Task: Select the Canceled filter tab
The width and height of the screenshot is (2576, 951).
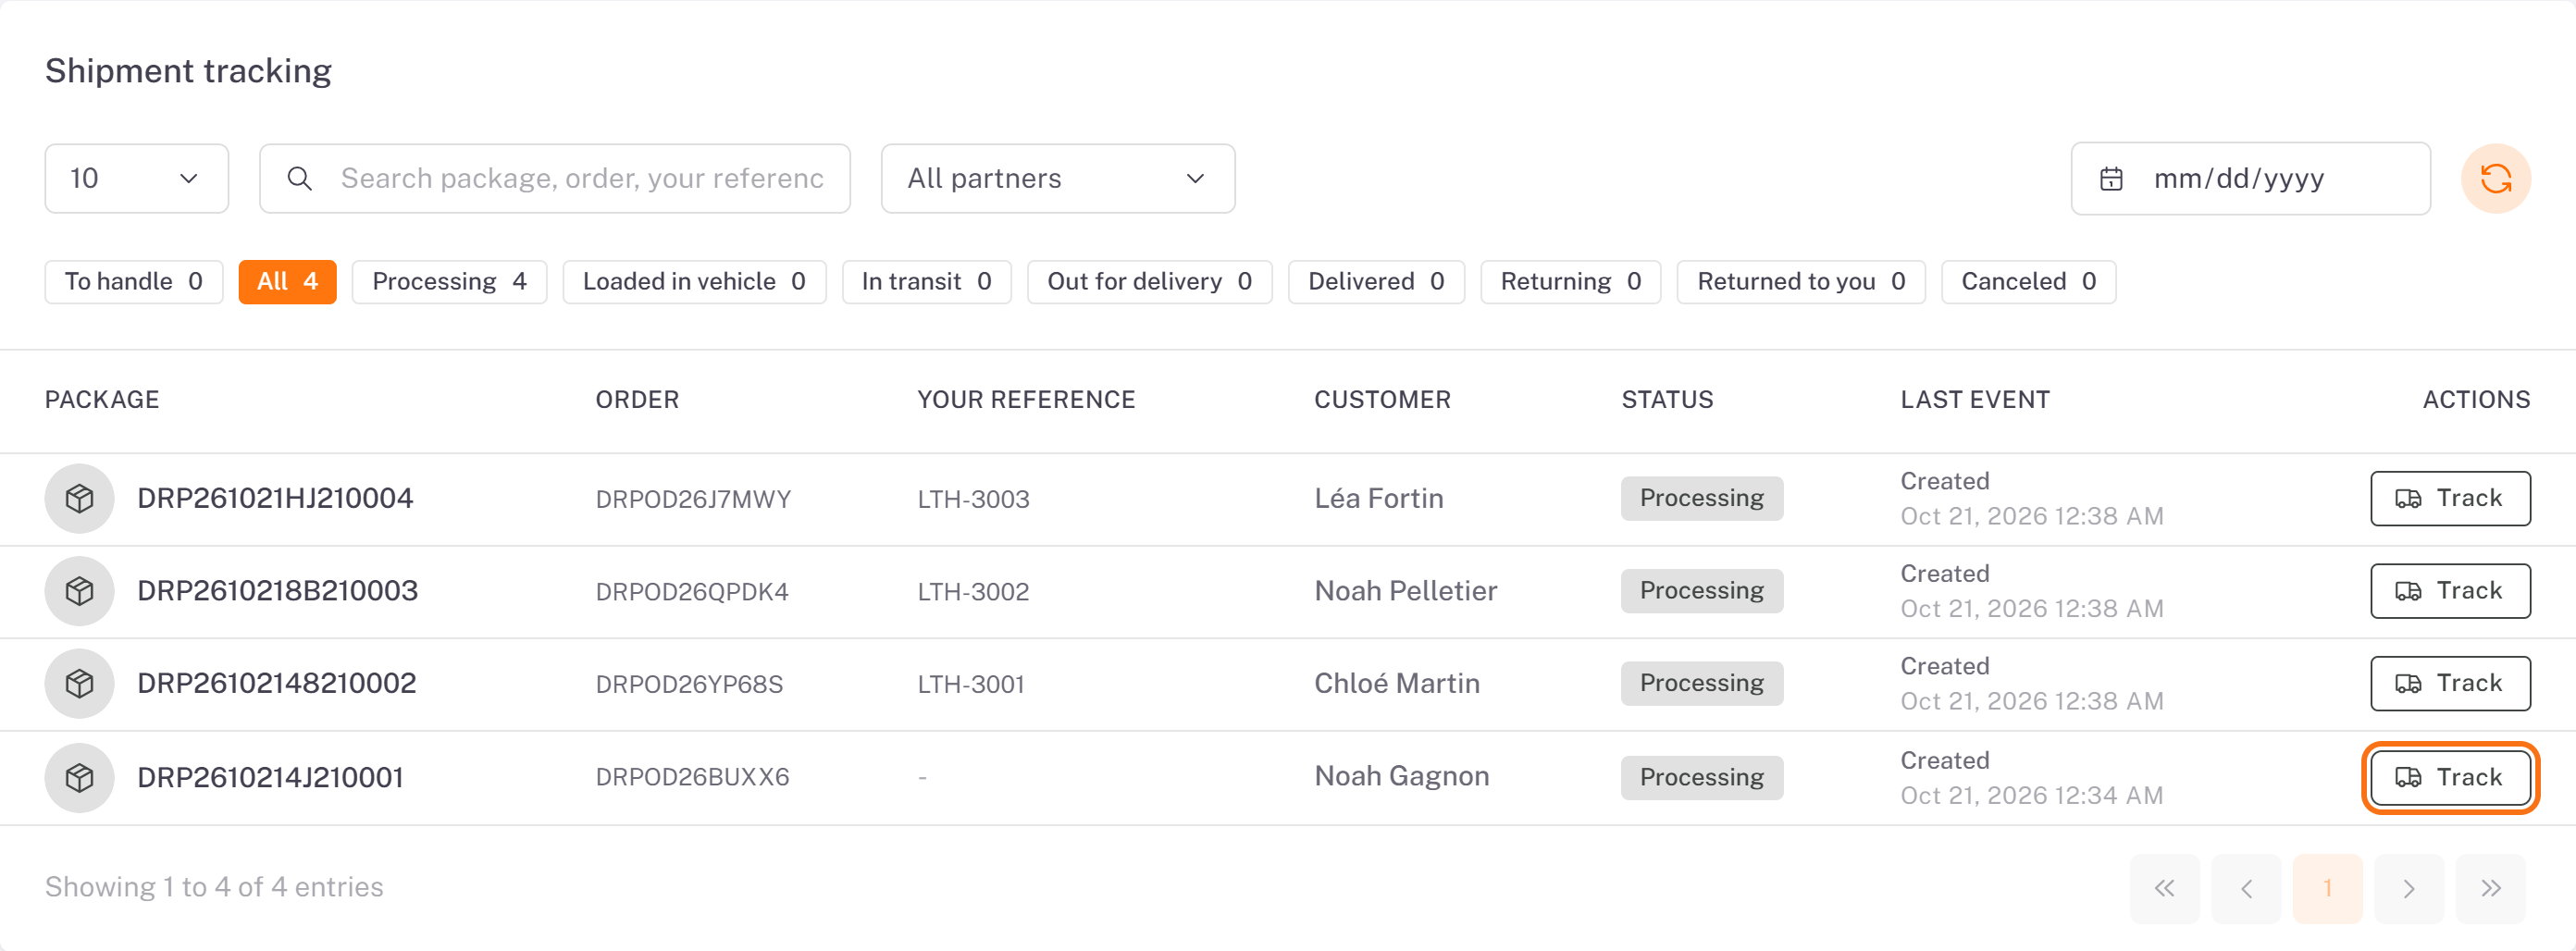Action: coord(2028,282)
